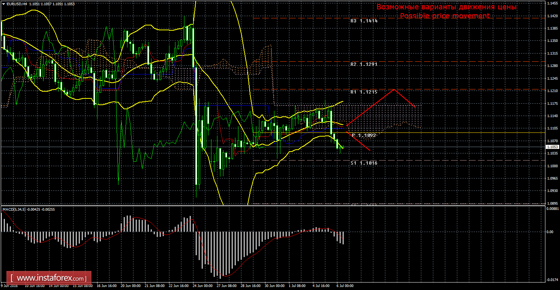Image resolution: width=560 pixels, height=290 pixels.
Task: Click price axis value 1.1175
Action: pos(553,103)
